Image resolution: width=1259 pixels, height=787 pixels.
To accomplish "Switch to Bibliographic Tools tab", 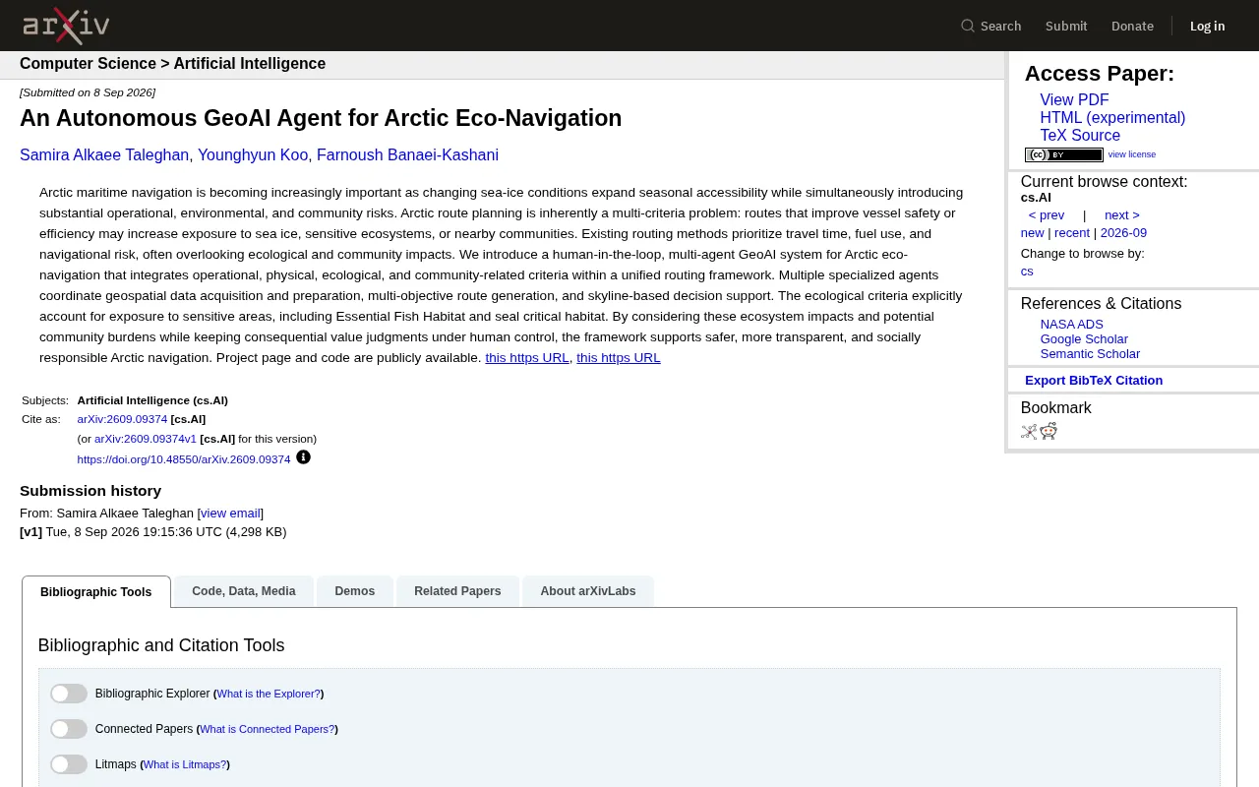I will [x=96, y=592].
